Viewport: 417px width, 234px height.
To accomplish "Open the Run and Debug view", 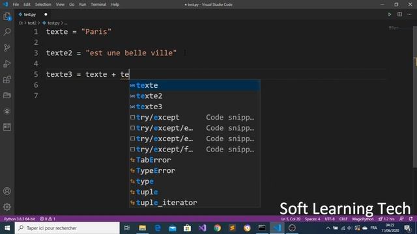I will coord(7,64).
